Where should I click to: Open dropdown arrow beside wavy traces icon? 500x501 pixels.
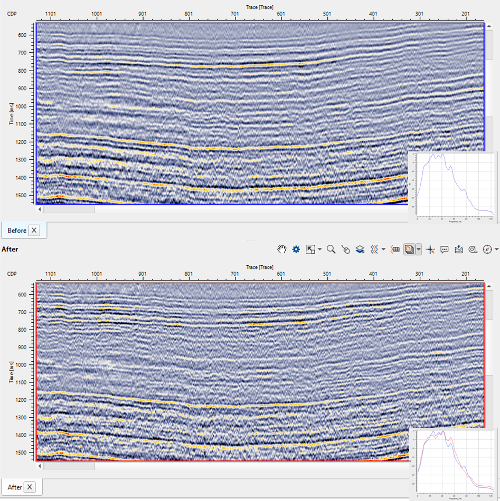(x=383, y=249)
